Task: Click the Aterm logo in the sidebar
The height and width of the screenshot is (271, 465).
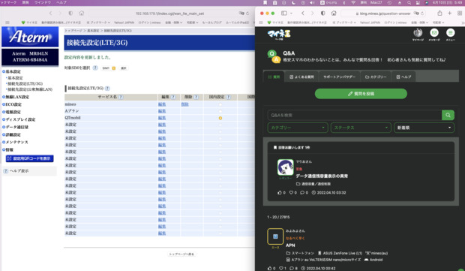Action: click(x=30, y=37)
